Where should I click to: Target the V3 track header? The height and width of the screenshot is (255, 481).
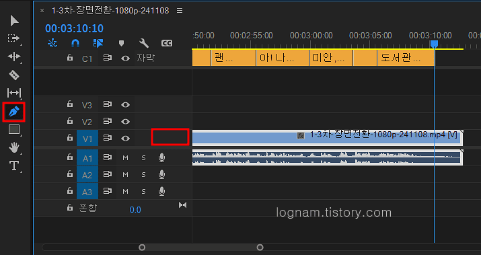87,105
